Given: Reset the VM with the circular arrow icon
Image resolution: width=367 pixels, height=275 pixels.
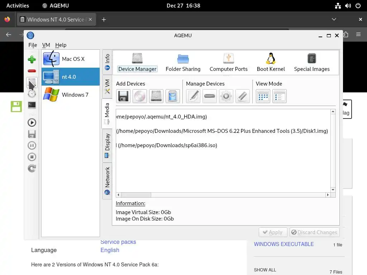Looking at the screenshot, I should click(32, 168).
